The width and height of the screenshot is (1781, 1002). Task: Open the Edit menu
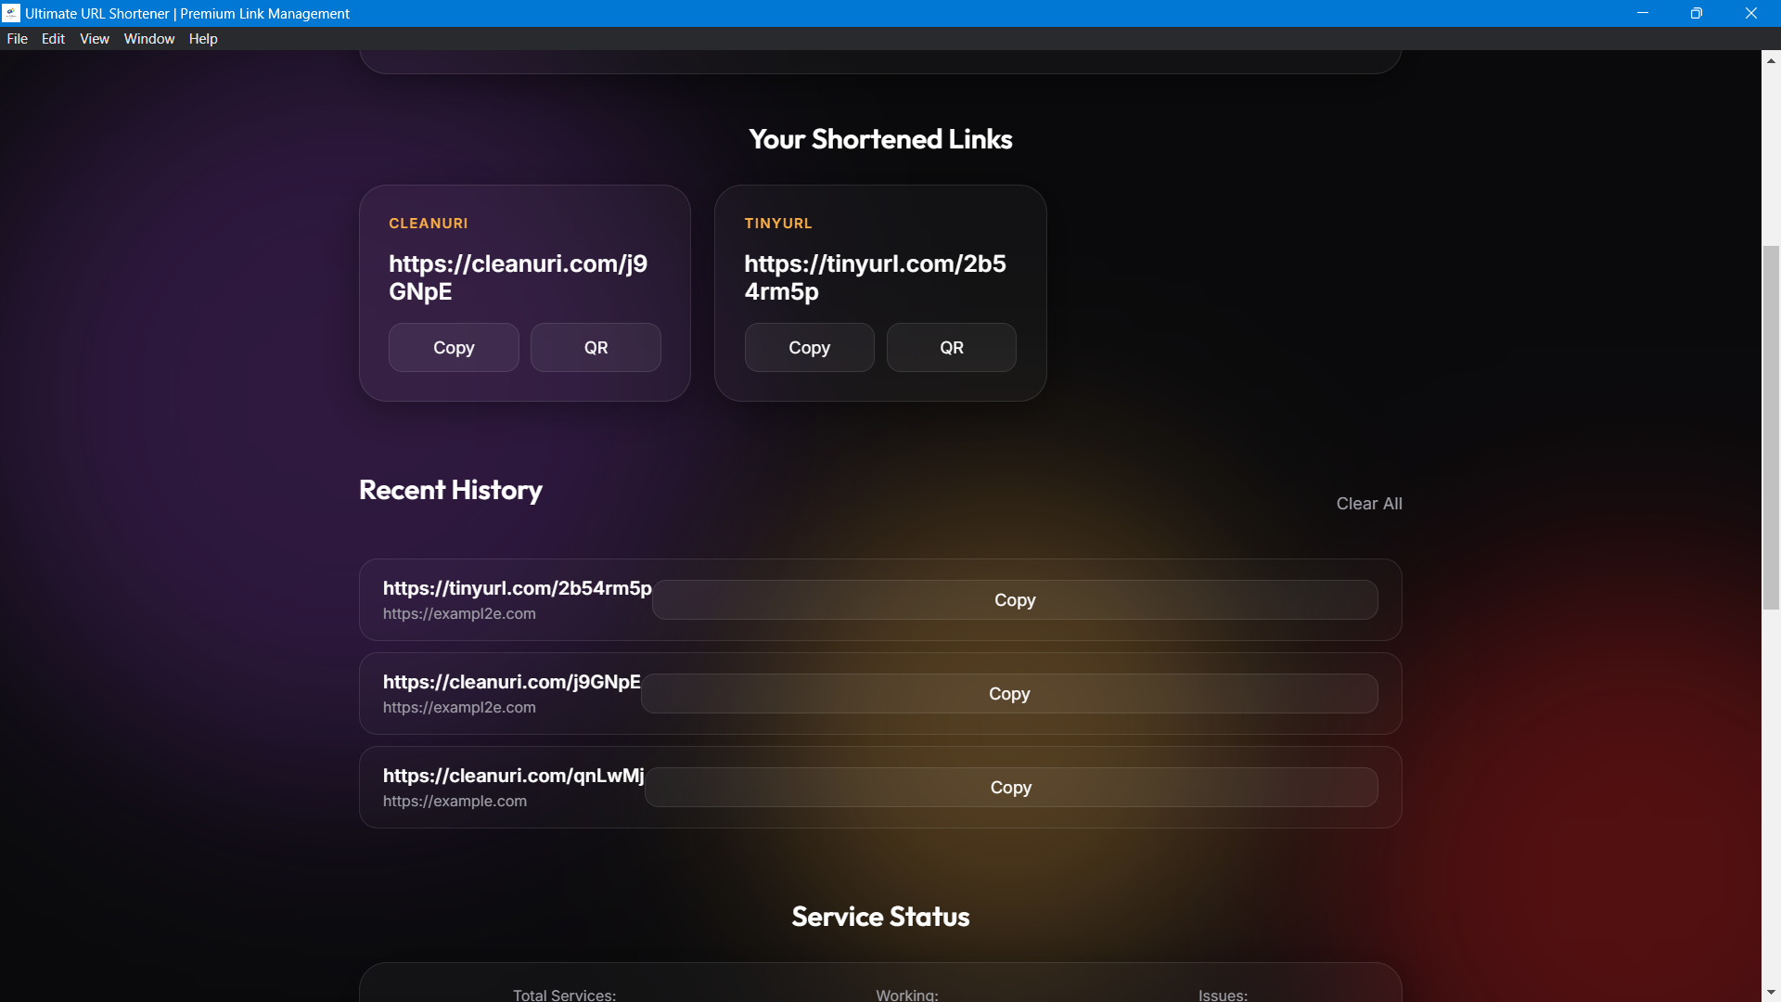pos(53,39)
